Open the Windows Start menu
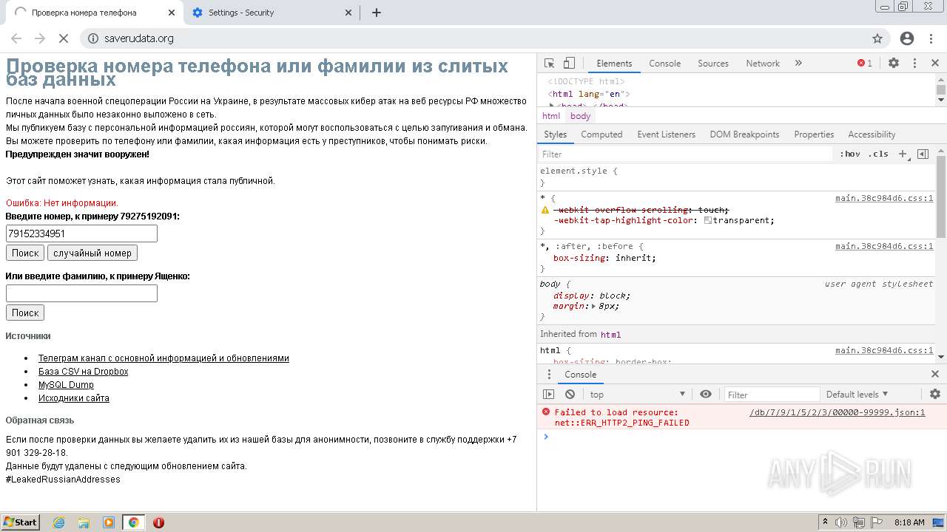 (x=21, y=522)
